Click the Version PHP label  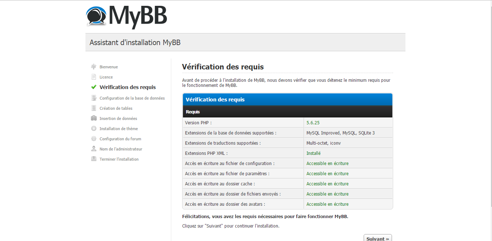coord(198,123)
